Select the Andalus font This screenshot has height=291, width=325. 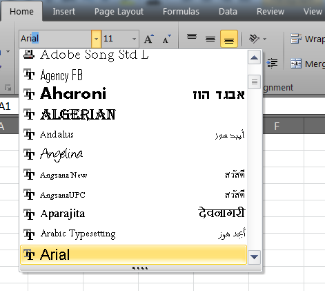(133, 134)
